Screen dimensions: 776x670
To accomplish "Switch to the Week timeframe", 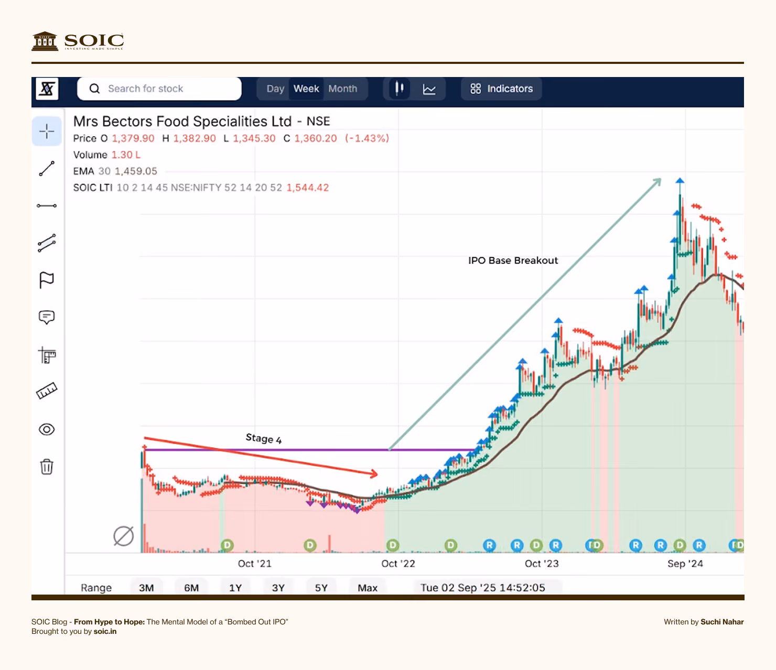I will click(x=306, y=89).
